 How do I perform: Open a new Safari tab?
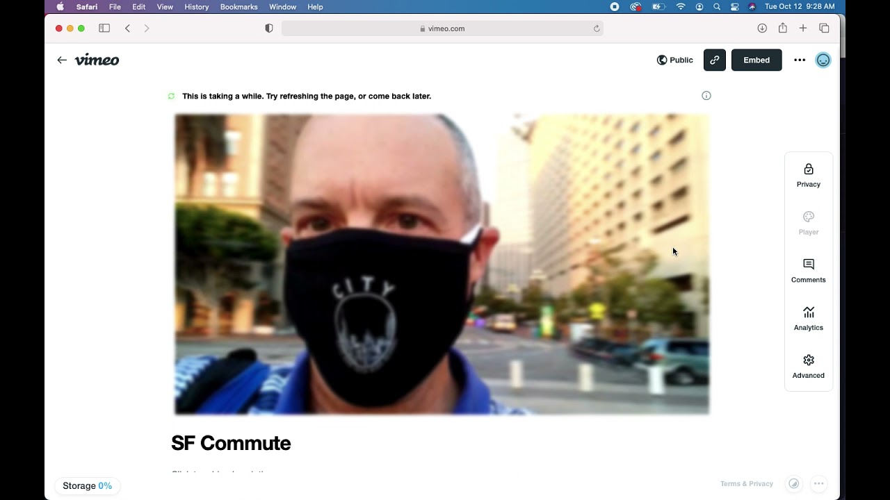tap(803, 28)
